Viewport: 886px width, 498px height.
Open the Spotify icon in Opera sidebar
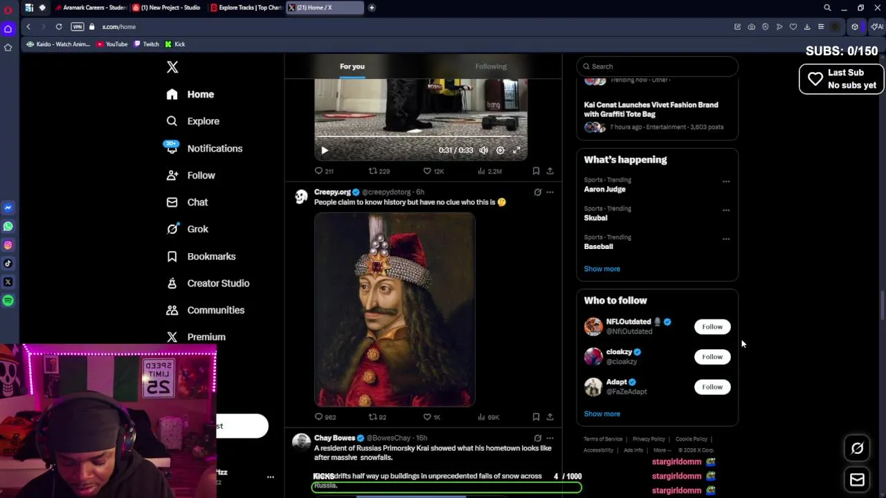point(8,301)
